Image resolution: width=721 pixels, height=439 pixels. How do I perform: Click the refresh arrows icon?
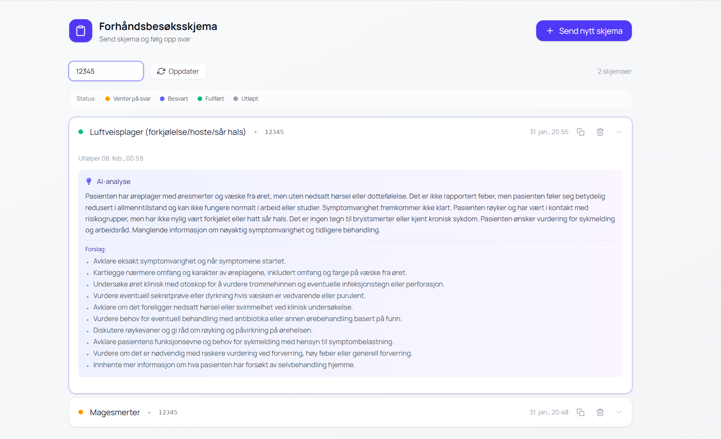click(161, 71)
